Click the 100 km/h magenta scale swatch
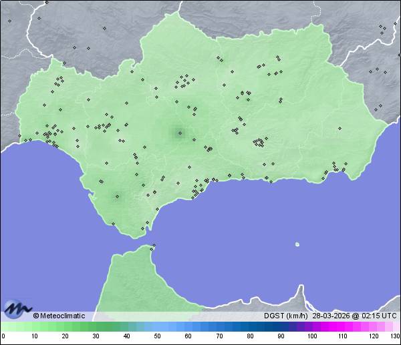 click(311, 326)
